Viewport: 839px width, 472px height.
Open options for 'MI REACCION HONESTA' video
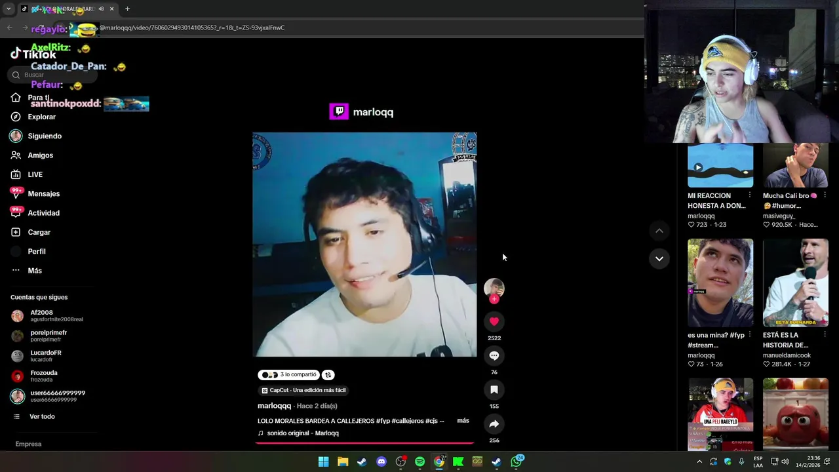click(749, 195)
